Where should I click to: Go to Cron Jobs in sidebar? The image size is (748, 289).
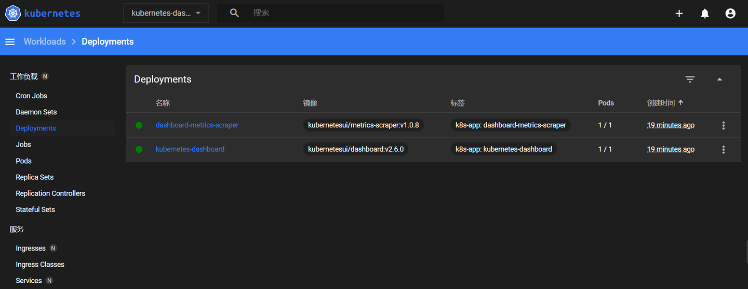pyautogui.click(x=31, y=96)
